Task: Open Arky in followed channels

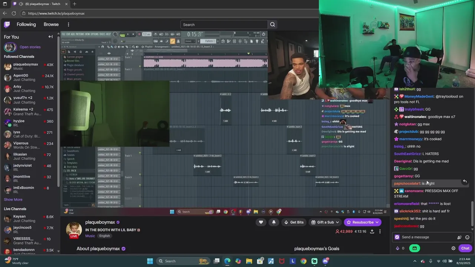Action: coord(29,89)
